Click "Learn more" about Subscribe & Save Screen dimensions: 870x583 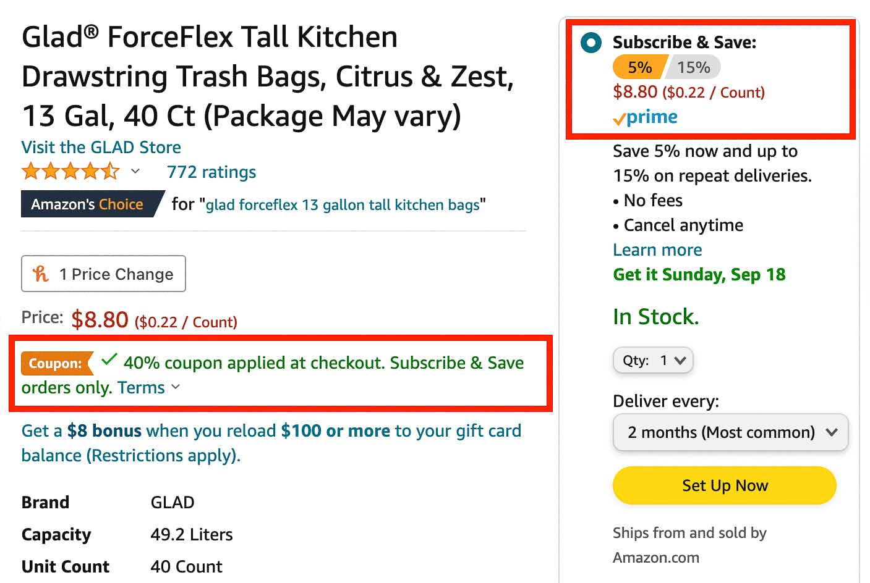click(657, 250)
